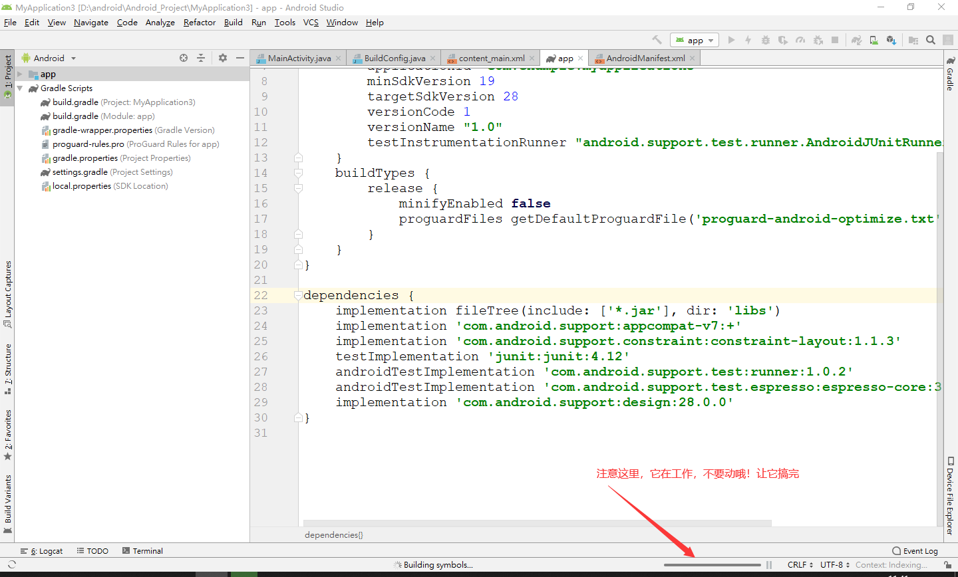Pause background indexing with pause icon

[769, 565]
